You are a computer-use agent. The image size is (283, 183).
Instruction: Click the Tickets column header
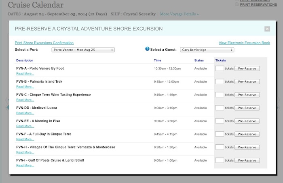(x=221, y=60)
